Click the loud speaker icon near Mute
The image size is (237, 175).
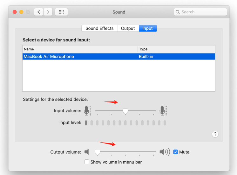pos(165,152)
